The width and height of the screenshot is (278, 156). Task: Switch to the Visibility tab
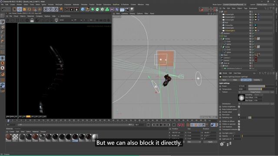[257, 80]
